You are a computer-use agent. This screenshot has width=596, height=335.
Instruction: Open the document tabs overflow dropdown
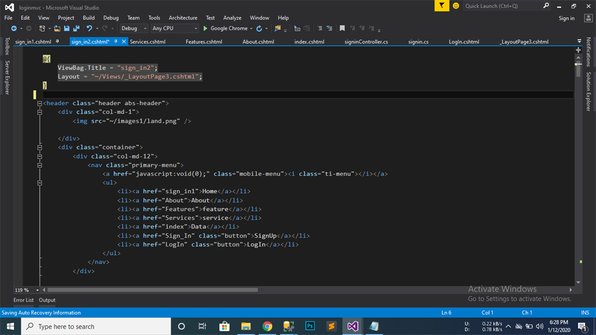point(579,41)
